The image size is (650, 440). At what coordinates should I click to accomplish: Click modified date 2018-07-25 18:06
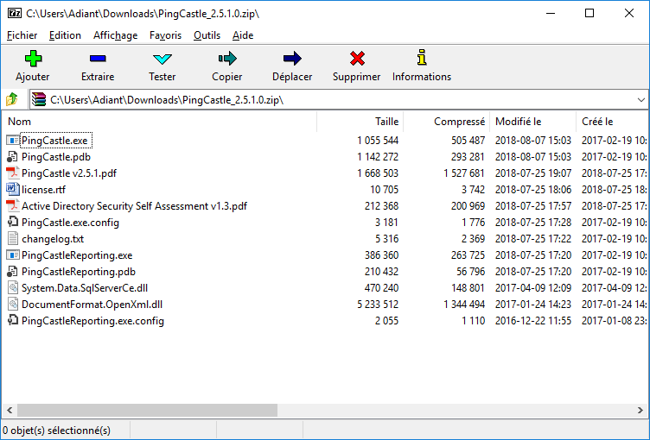533,190
